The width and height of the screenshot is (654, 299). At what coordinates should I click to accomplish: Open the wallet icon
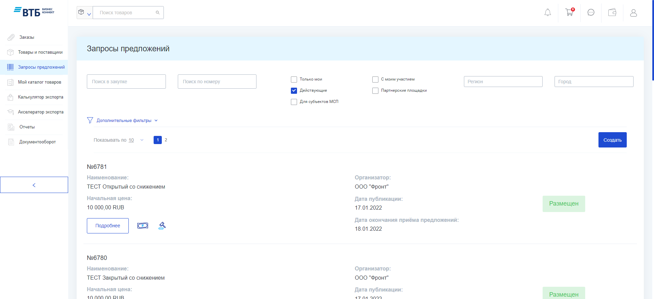pyautogui.click(x=612, y=13)
